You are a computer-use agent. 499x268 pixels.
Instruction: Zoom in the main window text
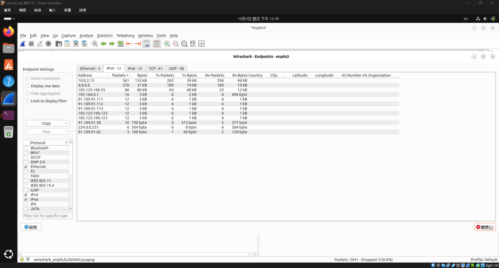167,43
